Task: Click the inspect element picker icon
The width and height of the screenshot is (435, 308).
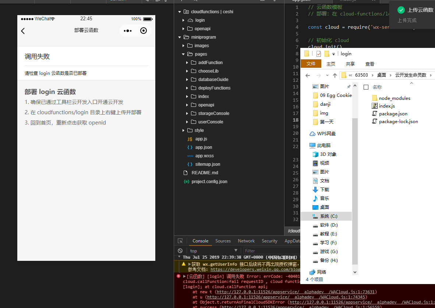Action: 180,241
